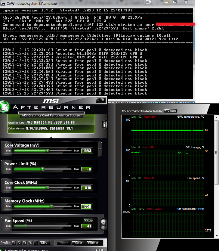Select Profile slot 5

pyautogui.click(x=36, y=243)
